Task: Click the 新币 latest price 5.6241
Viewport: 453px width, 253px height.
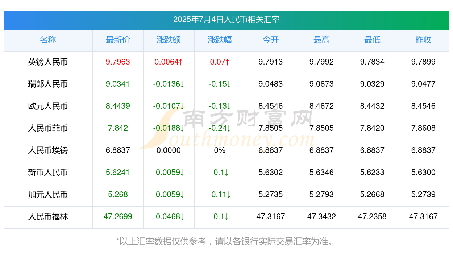Action: point(118,173)
